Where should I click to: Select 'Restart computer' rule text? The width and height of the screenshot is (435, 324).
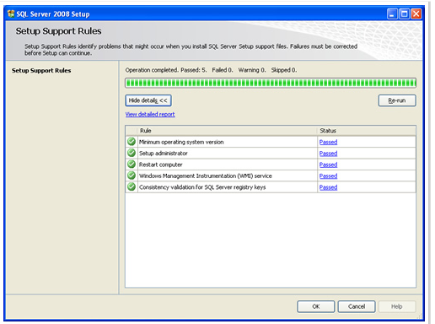click(x=161, y=165)
